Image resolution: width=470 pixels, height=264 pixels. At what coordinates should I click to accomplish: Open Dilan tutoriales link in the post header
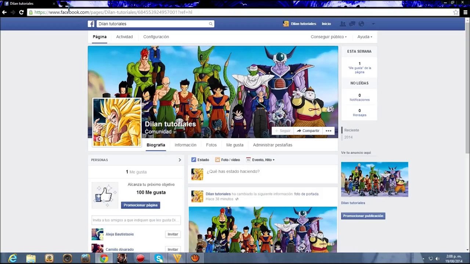218,194
